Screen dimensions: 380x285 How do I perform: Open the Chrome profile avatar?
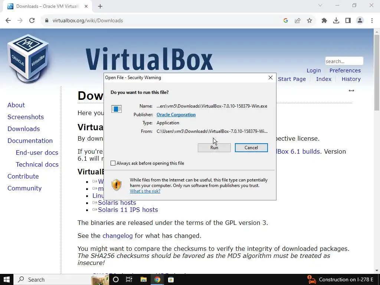(x=360, y=21)
